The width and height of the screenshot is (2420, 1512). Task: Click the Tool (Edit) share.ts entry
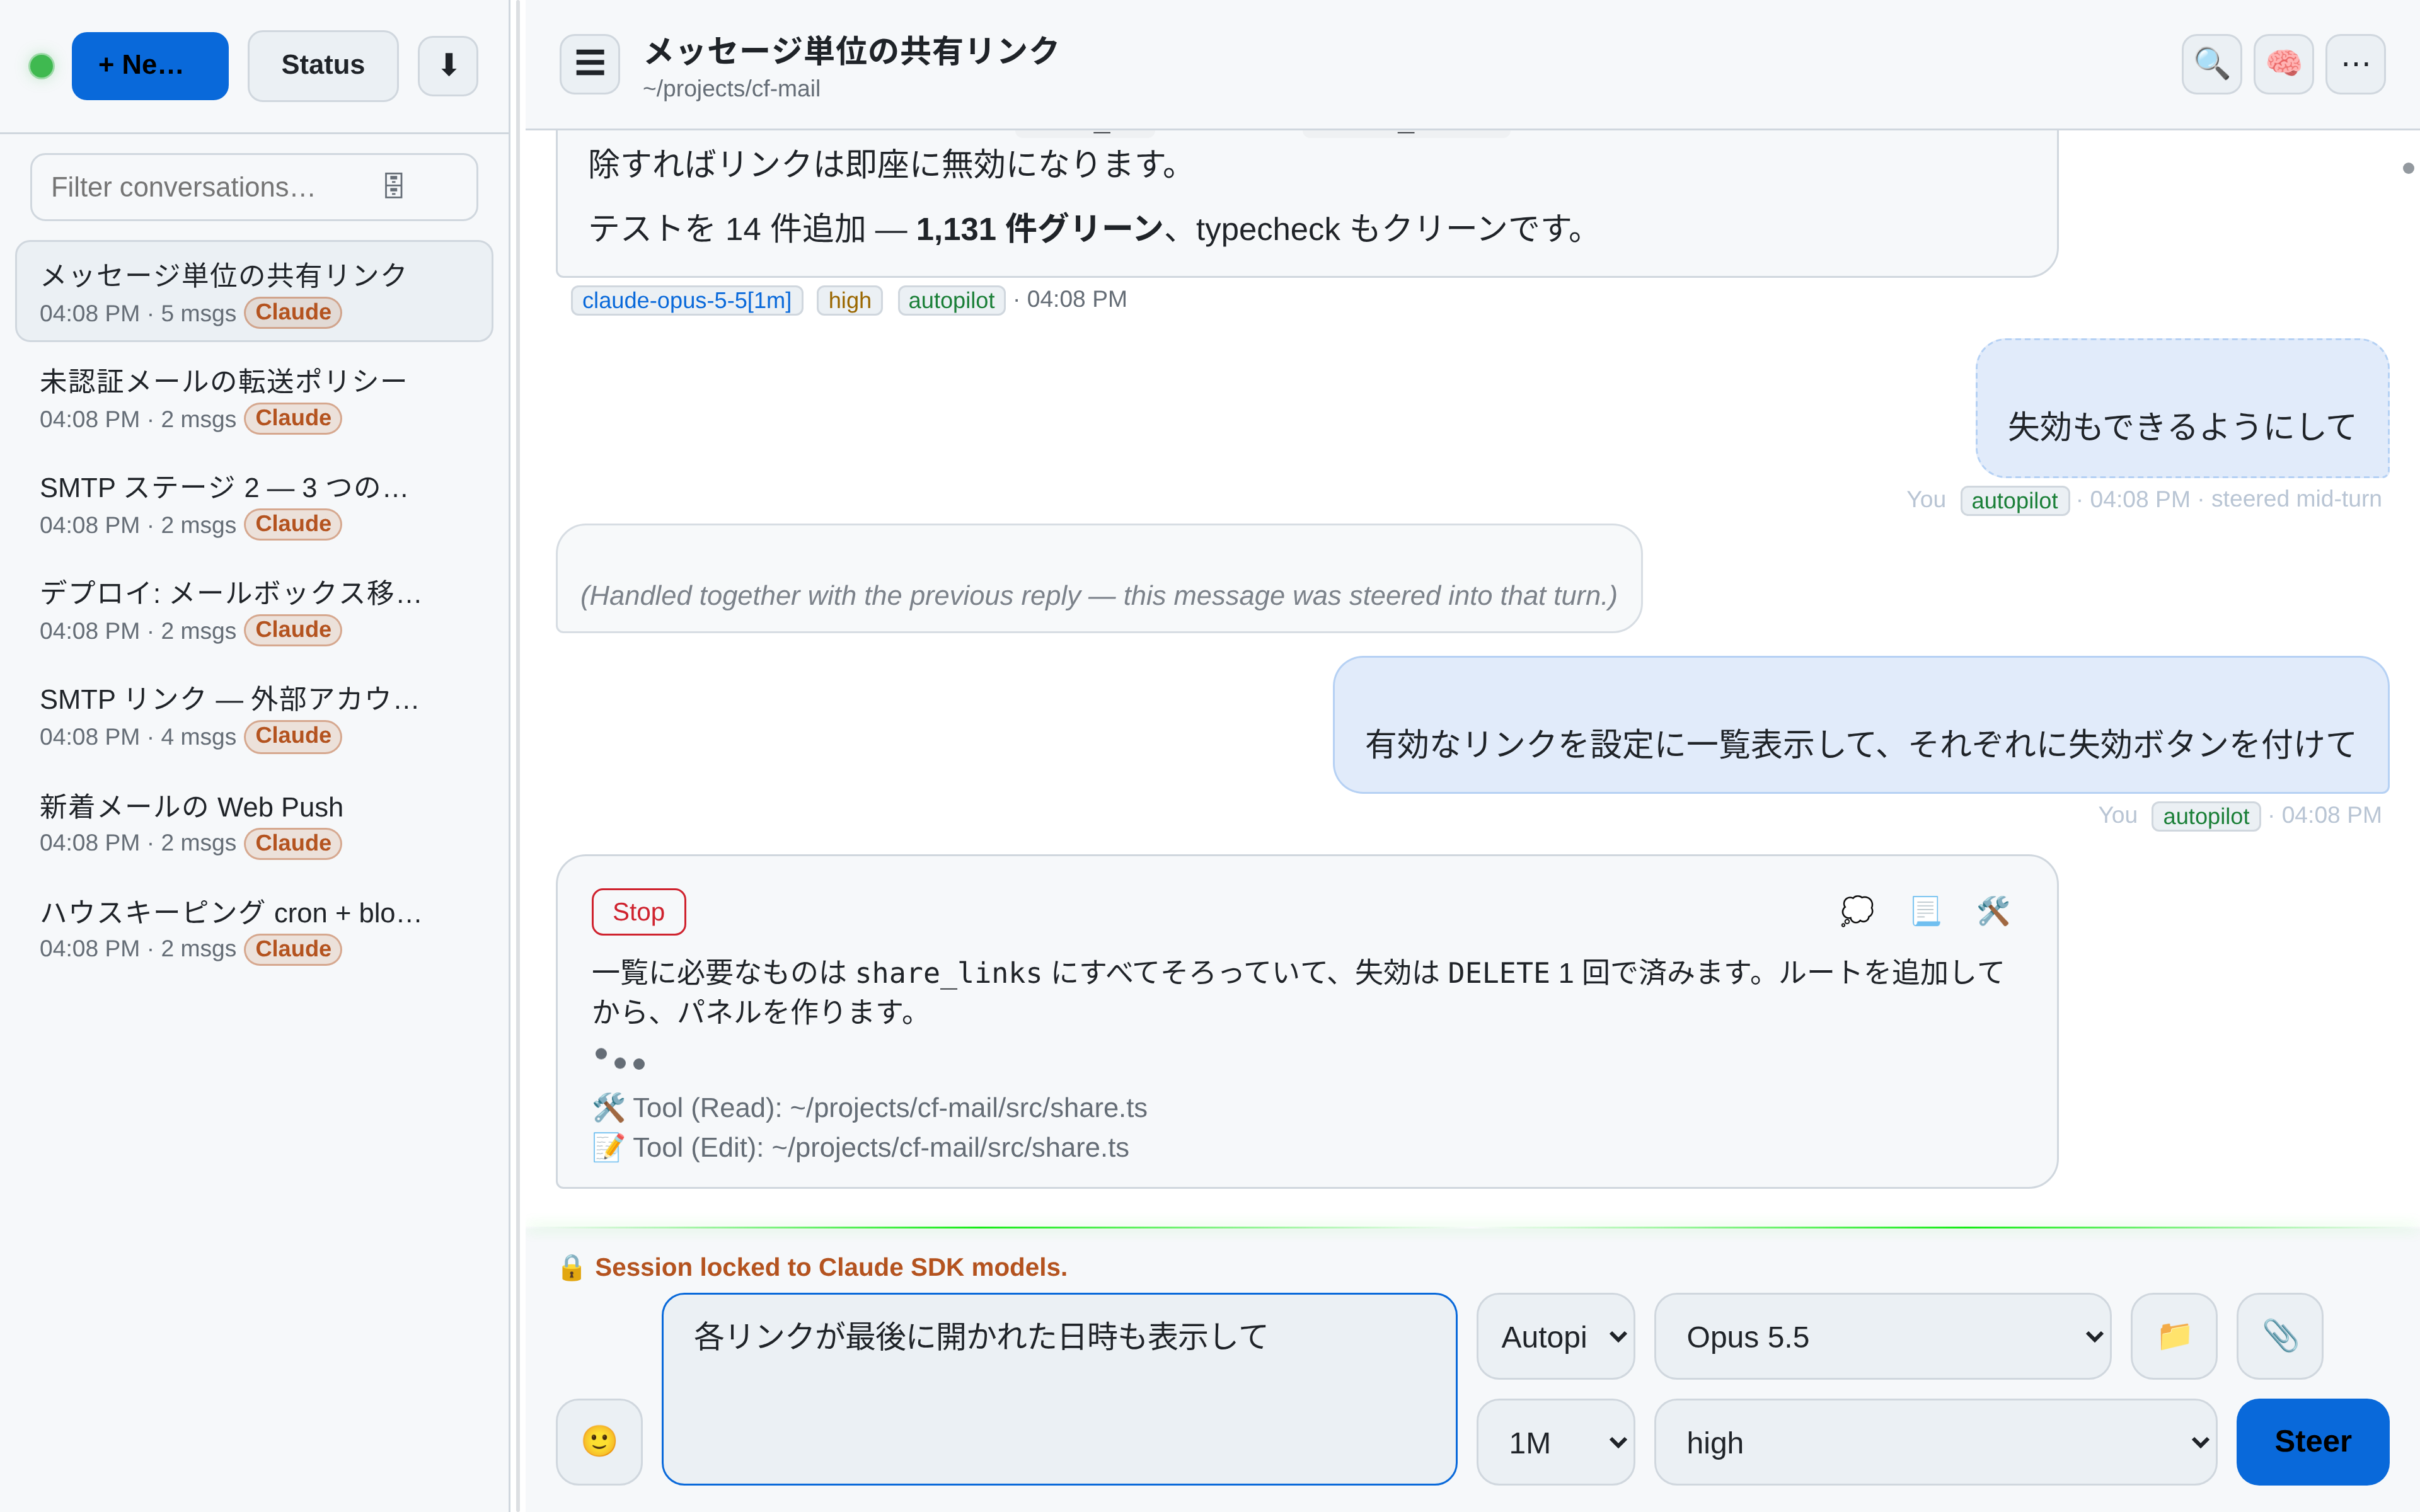(861, 1148)
